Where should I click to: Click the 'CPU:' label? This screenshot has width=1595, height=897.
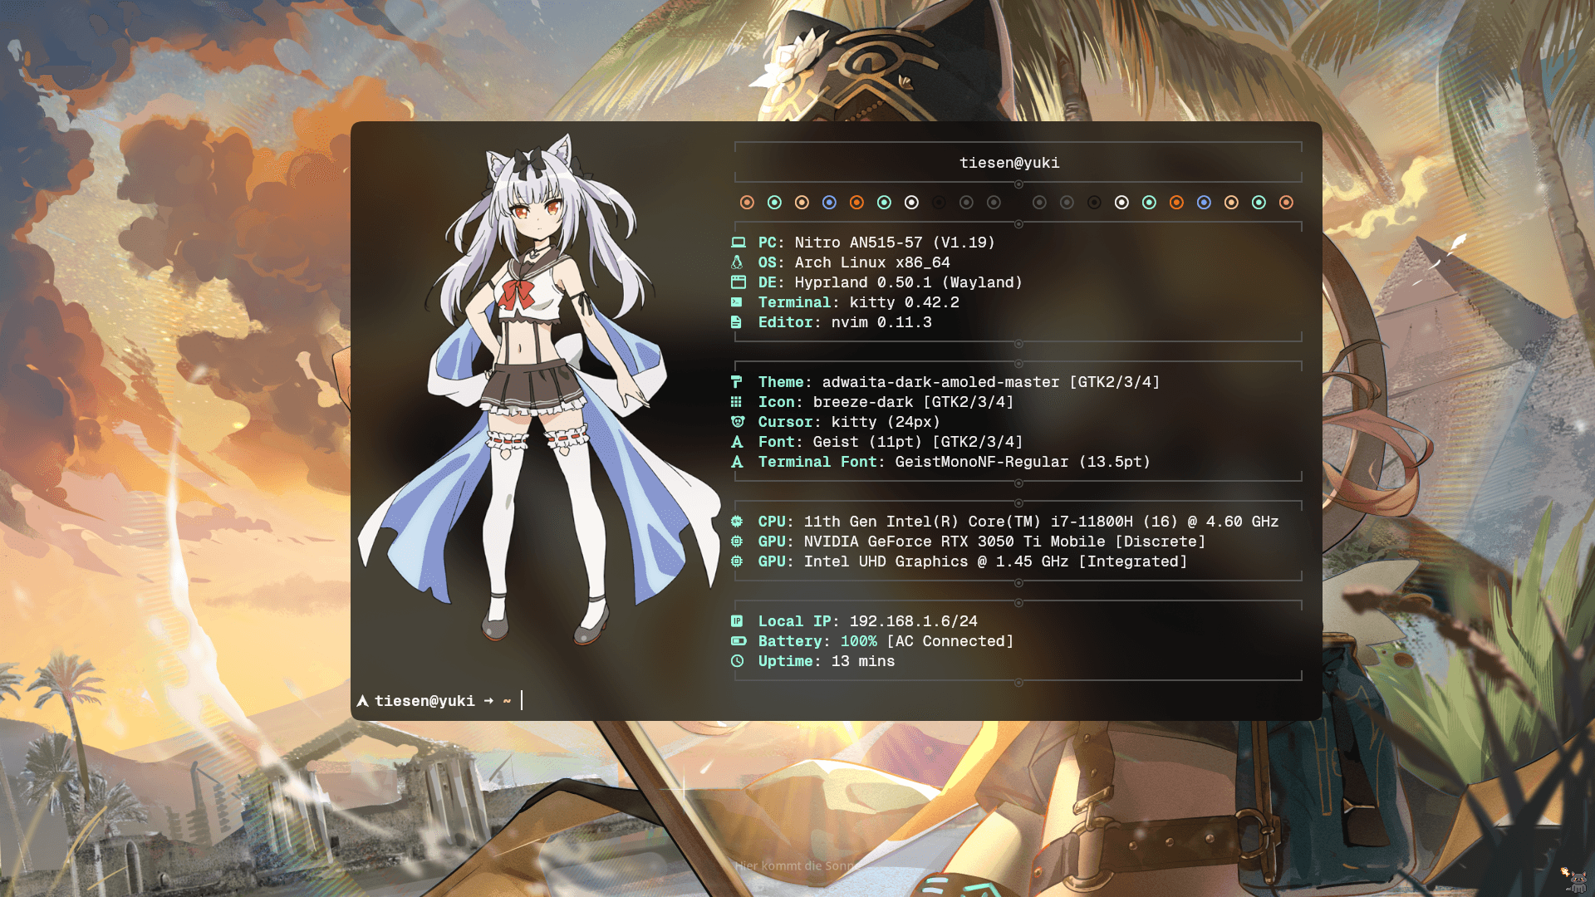pos(776,522)
